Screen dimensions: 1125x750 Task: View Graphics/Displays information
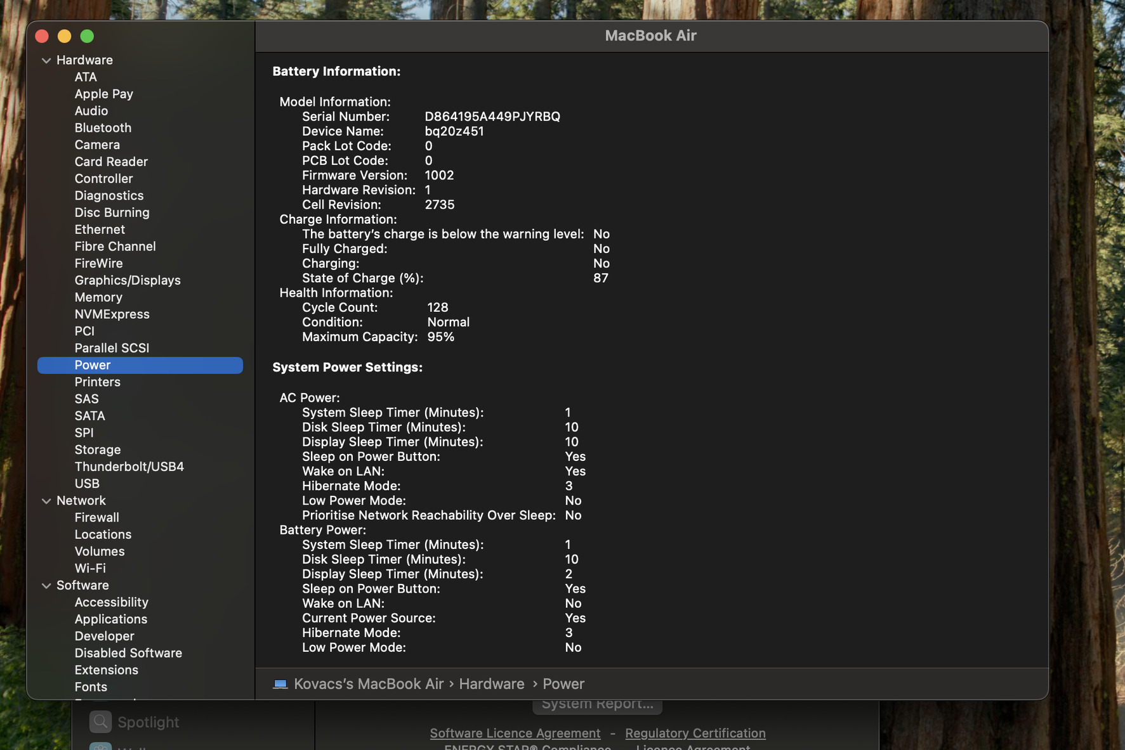pos(128,280)
